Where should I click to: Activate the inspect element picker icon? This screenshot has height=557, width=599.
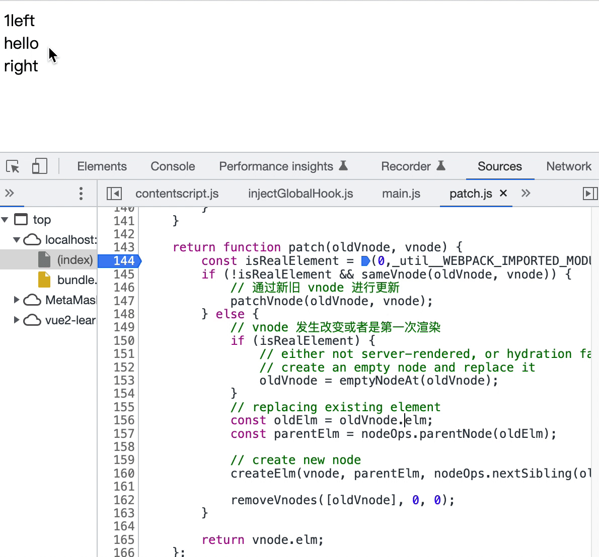13,167
